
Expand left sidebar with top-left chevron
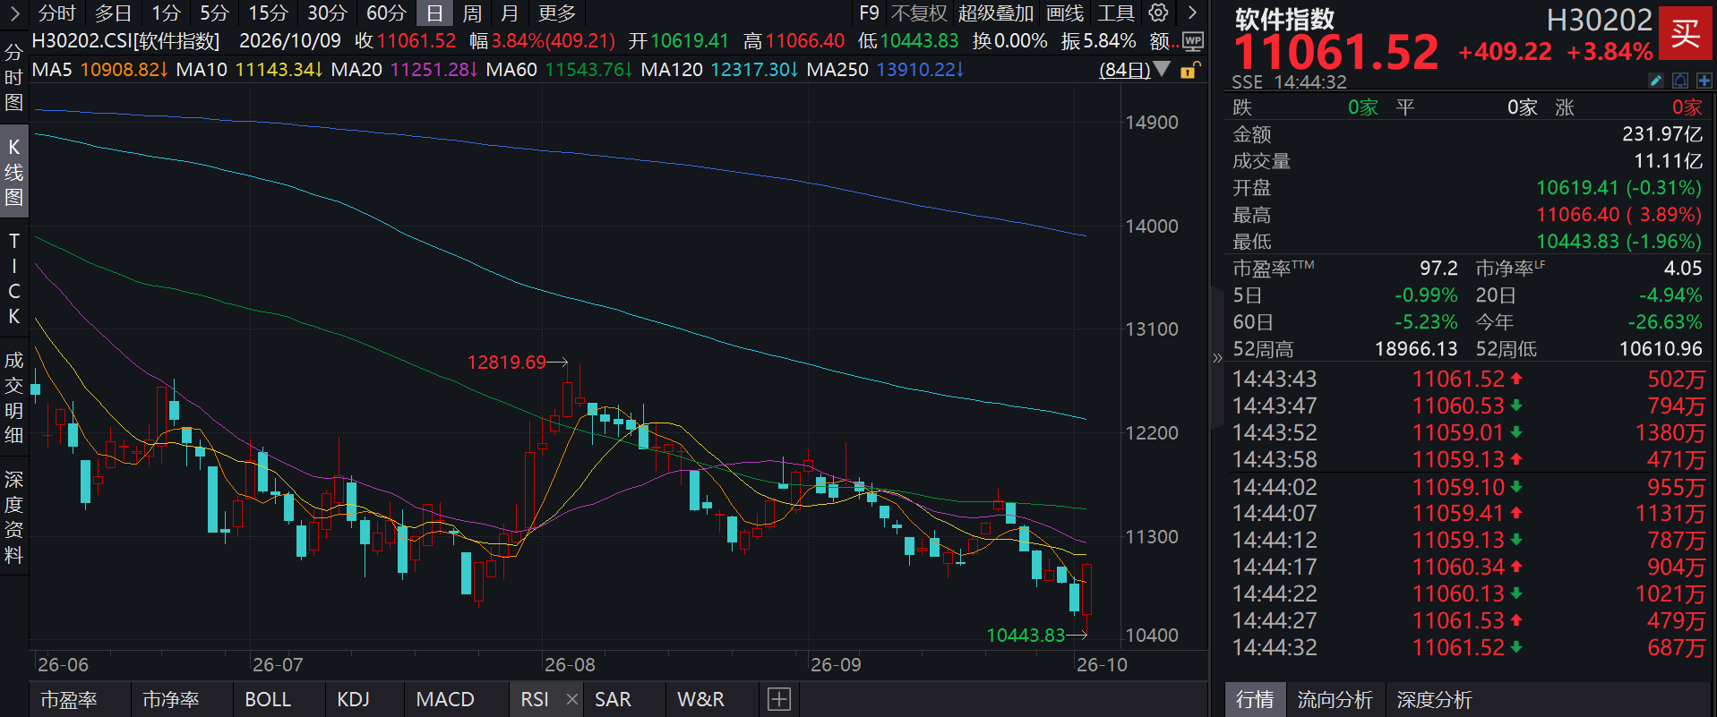point(14,13)
